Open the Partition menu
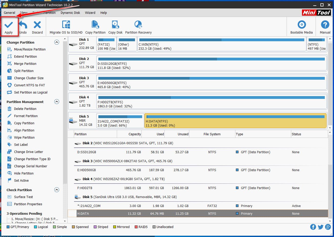This screenshot has width=334, height=237. [49, 13]
